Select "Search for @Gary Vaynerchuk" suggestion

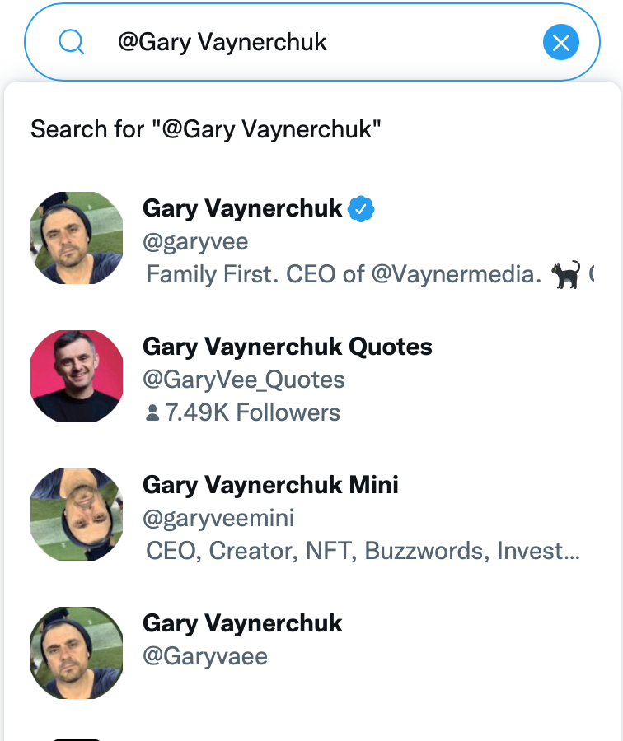[206, 129]
